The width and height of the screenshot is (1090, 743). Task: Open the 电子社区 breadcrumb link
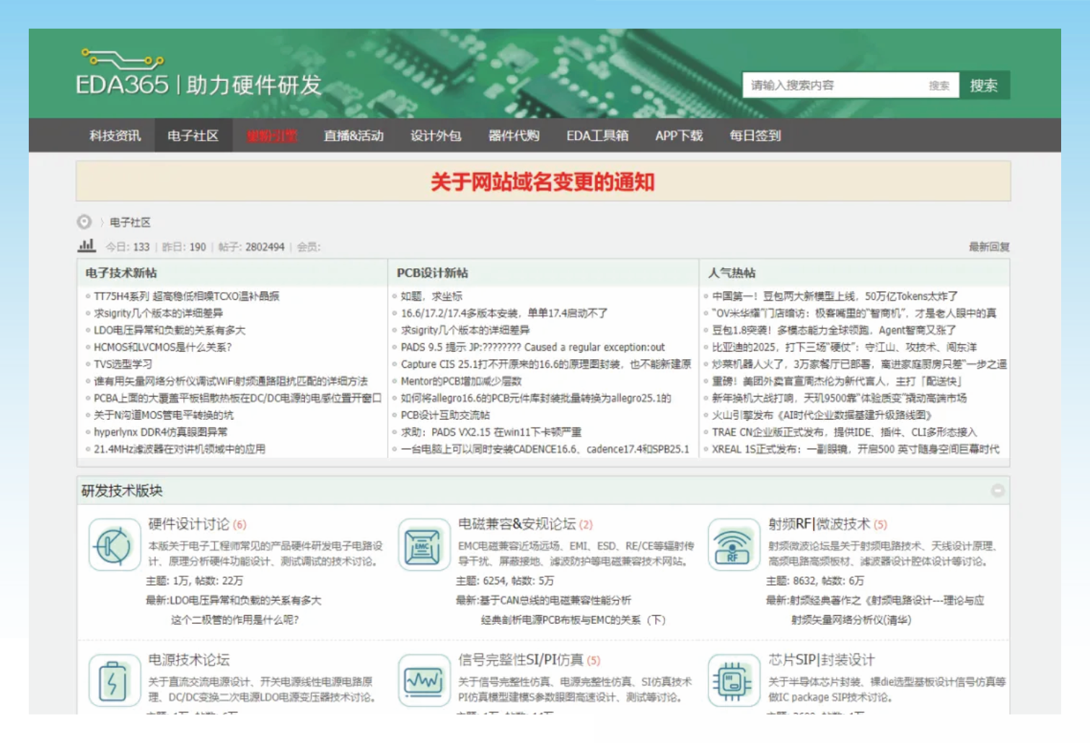click(130, 222)
